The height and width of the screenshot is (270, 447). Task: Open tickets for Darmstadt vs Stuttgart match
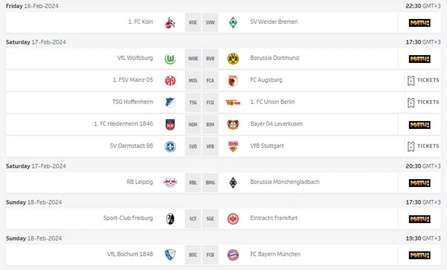coord(423,147)
